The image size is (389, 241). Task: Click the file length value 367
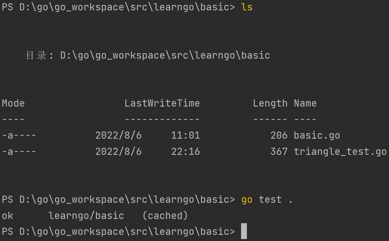(279, 152)
